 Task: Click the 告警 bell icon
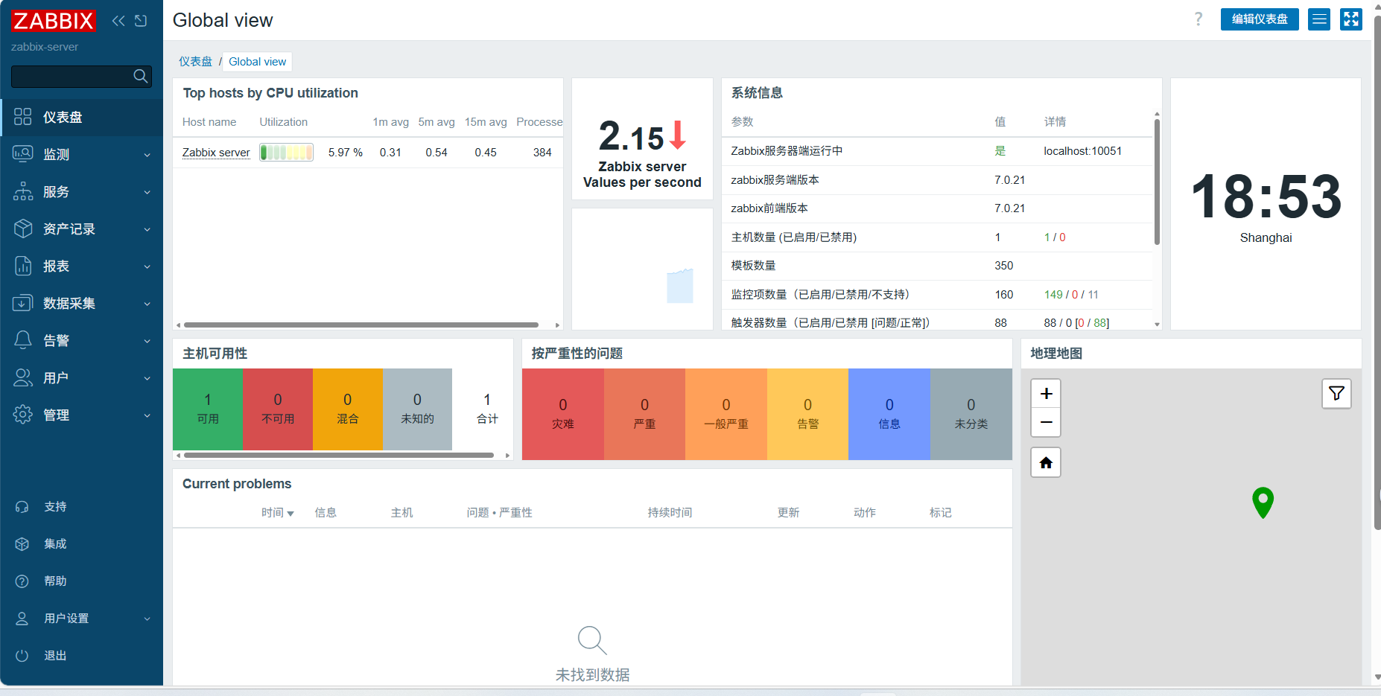(x=23, y=340)
